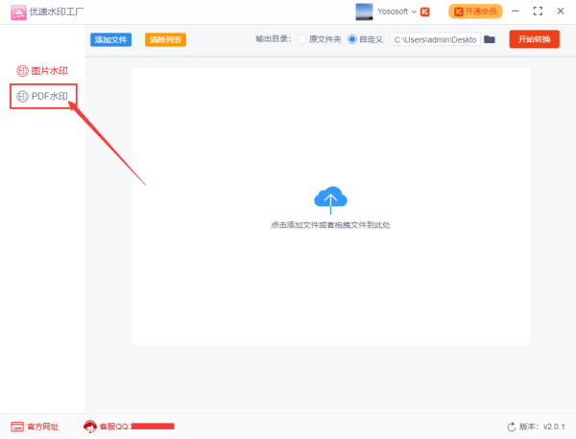
Task: Click the 版本: v2.0.1 version text
Action: click(x=541, y=427)
